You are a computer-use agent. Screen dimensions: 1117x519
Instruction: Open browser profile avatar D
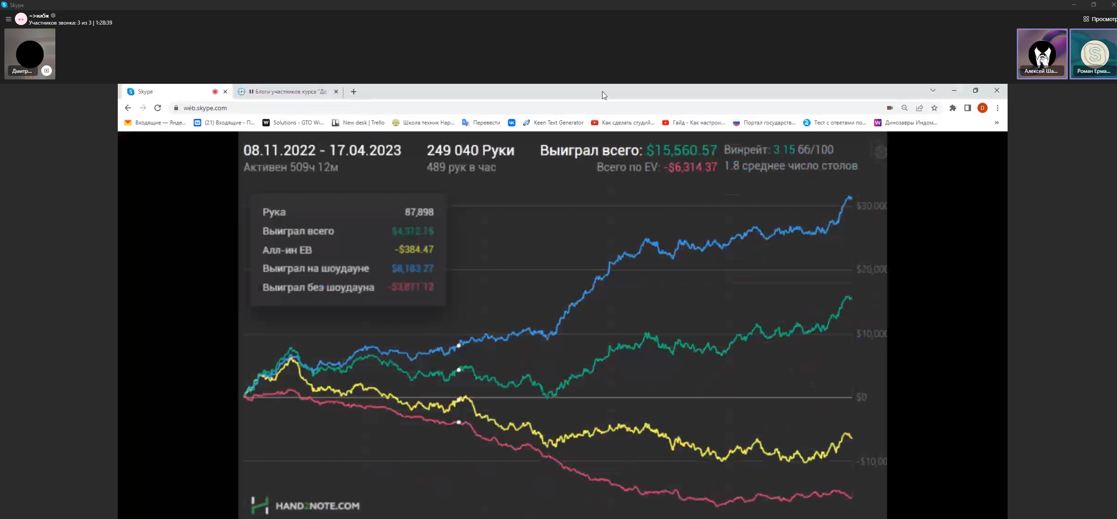pyautogui.click(x=983, y=108)
